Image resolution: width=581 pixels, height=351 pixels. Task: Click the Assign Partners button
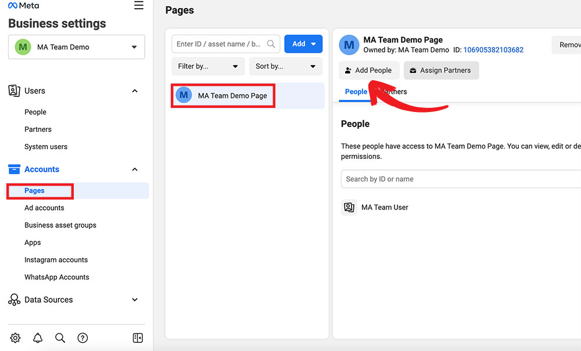coord(441,70)
